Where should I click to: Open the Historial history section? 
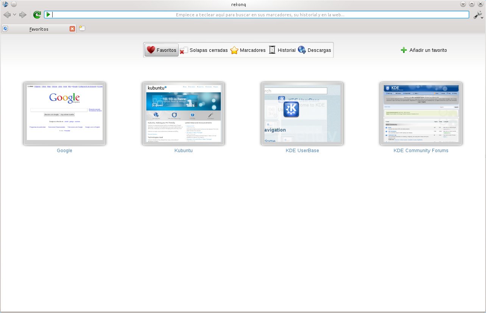tap(282, 50)
